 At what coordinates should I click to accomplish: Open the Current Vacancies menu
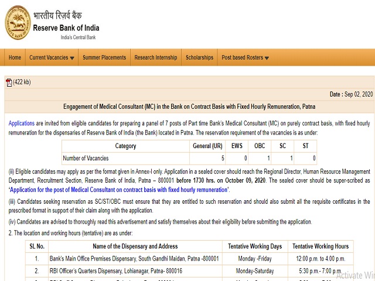point(52,57)
